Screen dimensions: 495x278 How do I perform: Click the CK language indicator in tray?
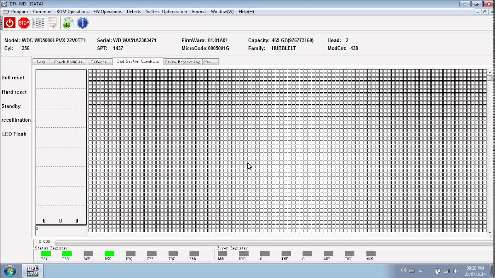[404, 271]
